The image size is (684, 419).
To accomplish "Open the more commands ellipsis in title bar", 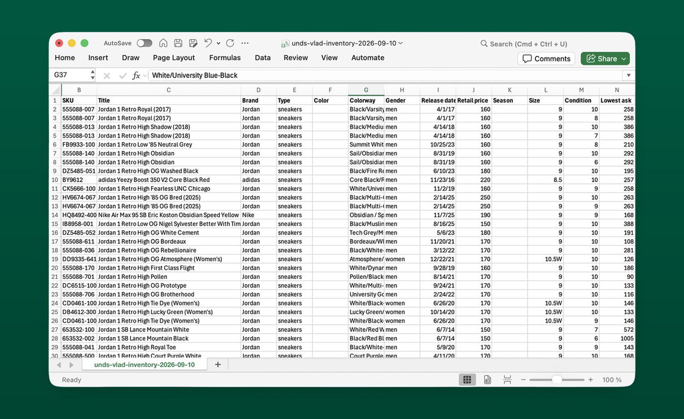I will point(245,43).
